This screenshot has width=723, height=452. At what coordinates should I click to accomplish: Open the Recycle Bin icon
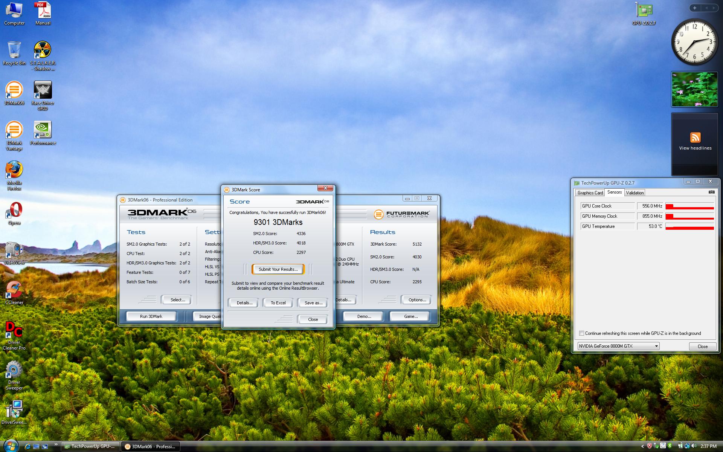click(14, 53)
